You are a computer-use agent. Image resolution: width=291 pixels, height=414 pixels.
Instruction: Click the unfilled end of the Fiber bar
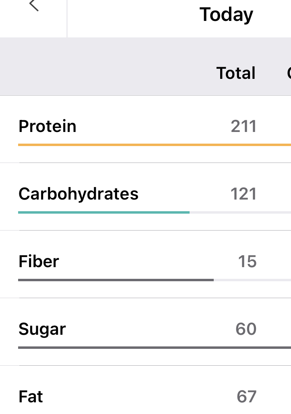(252, 280)
